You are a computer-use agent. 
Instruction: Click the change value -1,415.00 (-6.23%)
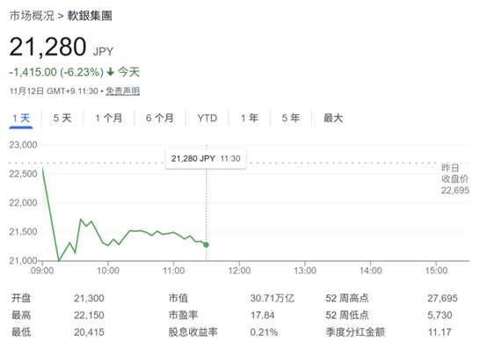tap(56, 72)
